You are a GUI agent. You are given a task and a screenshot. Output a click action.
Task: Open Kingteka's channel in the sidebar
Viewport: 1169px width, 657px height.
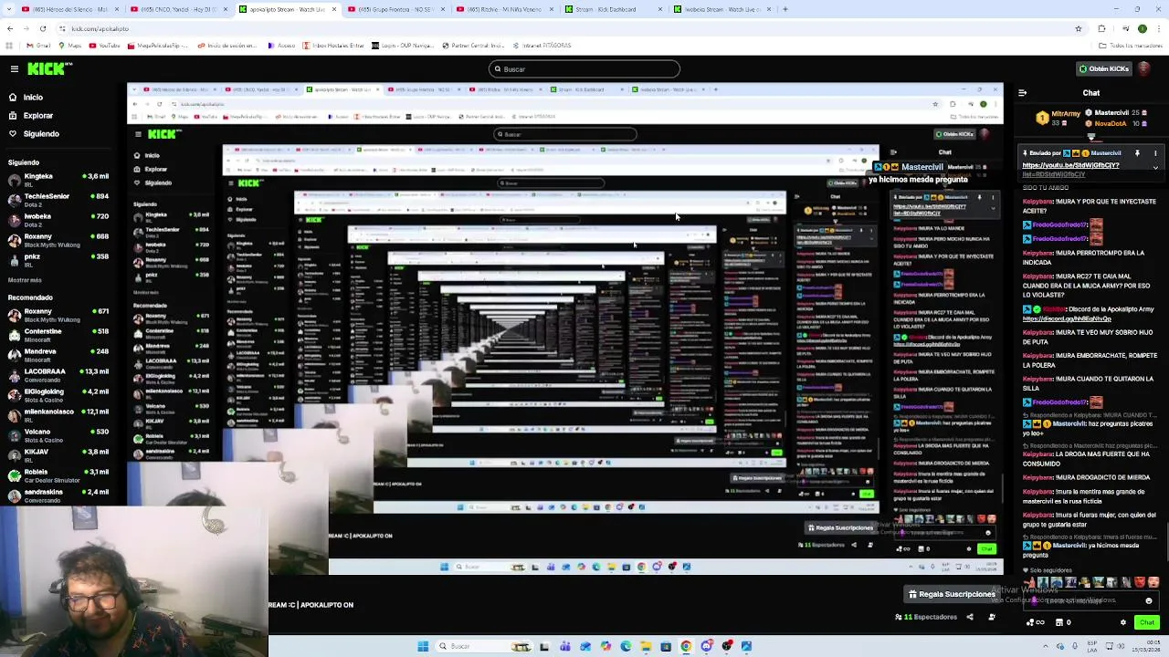point(58,179)
